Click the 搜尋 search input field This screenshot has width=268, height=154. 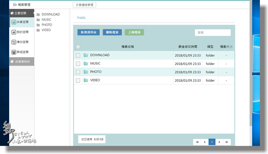coord(212,33)
